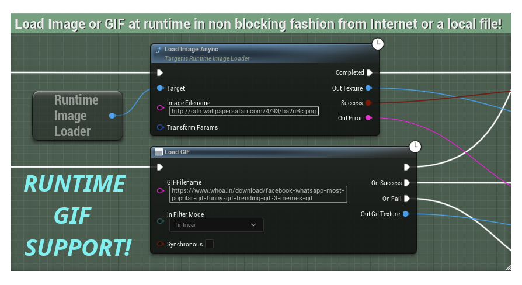The width and height of the screenshot is (522, 285).
Task: Click the On Fail execution pin
Action: pyautogui.click(x=407, y=199)
